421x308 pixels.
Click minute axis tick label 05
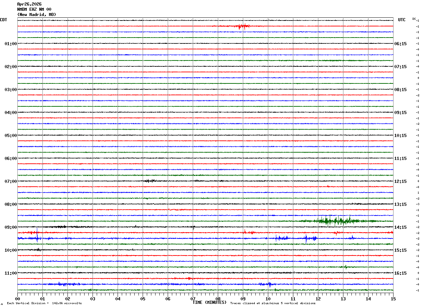click(x=143, y=299)
